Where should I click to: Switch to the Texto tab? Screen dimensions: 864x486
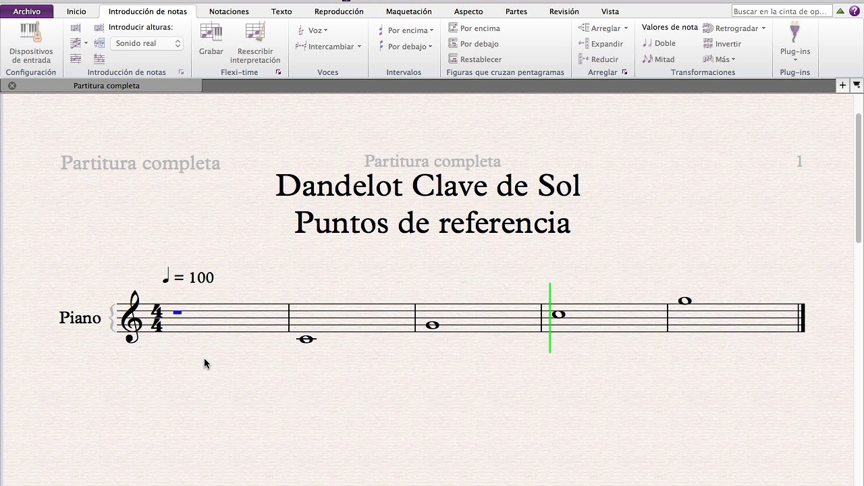[281, 11]
